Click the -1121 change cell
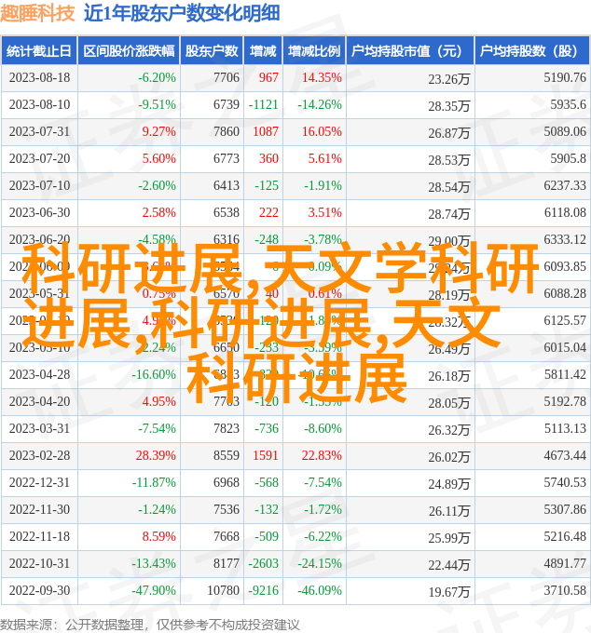The height and width of the screenshot is (633, 591). 263,104
